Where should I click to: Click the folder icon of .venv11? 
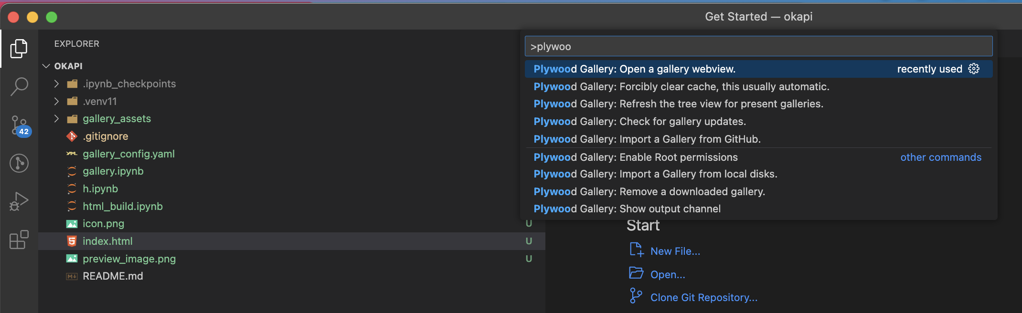point(72,101)
